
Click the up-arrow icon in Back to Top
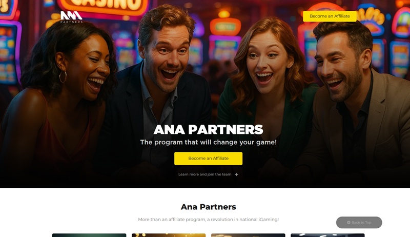point(348,222)
